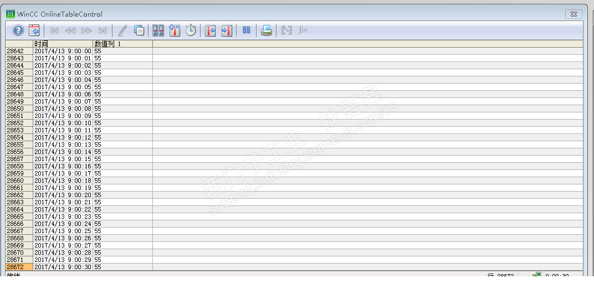Click the pencil edit icon
Image resolution: width=594 pixels, height=299 pixels.
122,30
